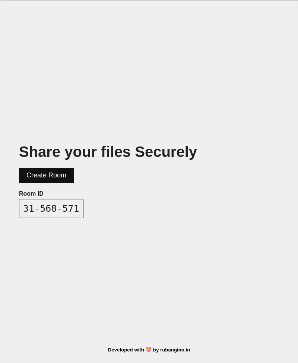Click the '568' middle digits of the room code
The height and width of the screenshot is (363, 298).
[x=48, y=208]
